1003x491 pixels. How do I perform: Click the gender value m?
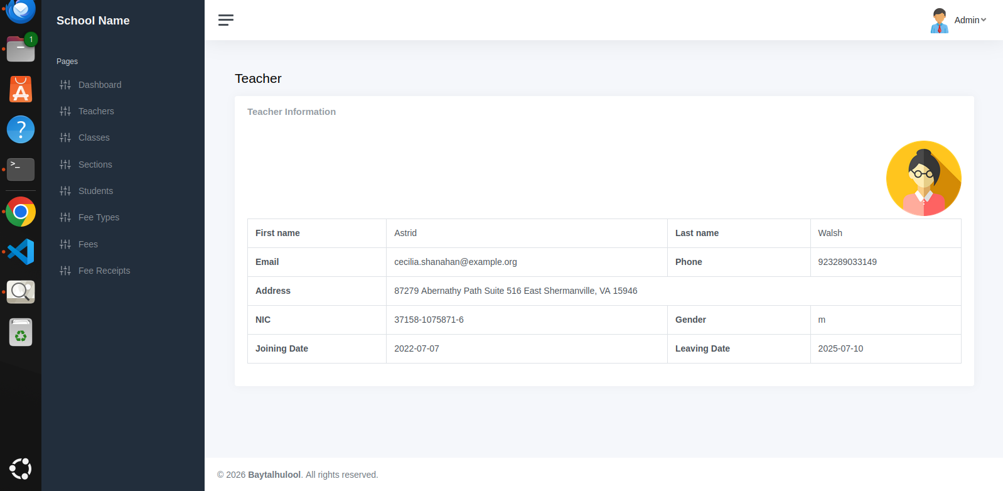[x=822, y=320]
